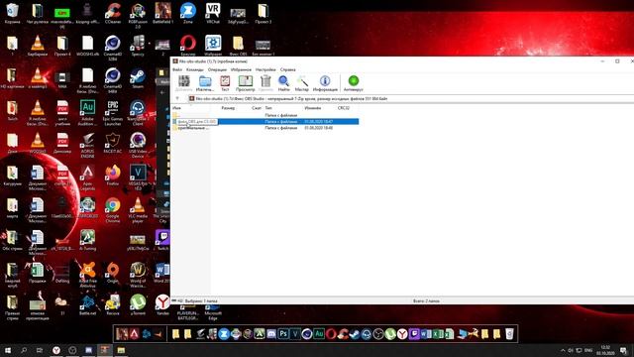This screenshot has height=357, width=634.
Task: Open the Origin desktop shortcut
Action: pyautogui.click(x=113, y=273)
